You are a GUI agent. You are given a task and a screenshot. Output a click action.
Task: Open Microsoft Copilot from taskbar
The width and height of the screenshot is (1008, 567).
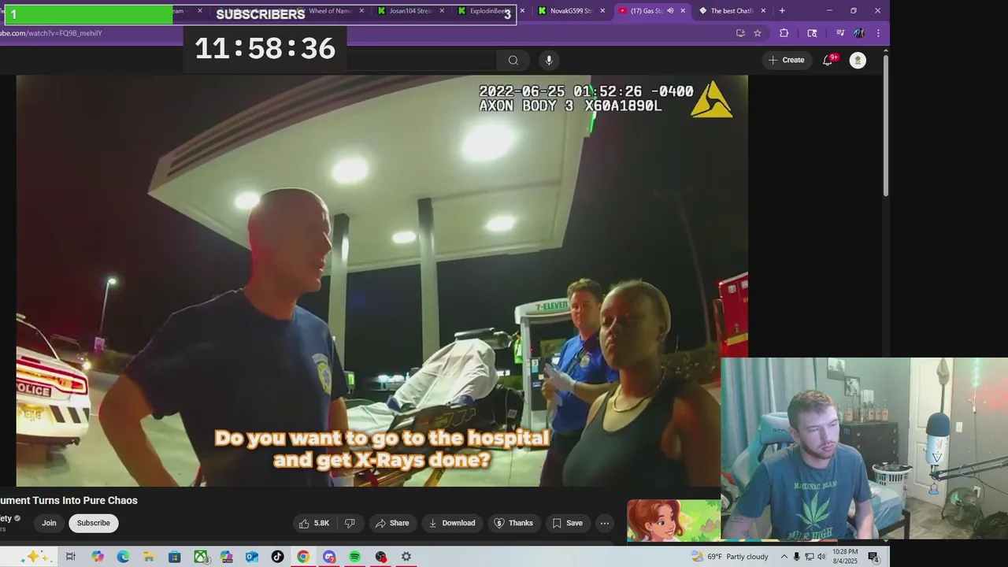point(97,557)
